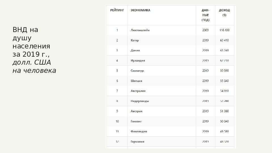Click the Нидерланды table entry
This screenshot has height=153, width=272.
(140, 101)
